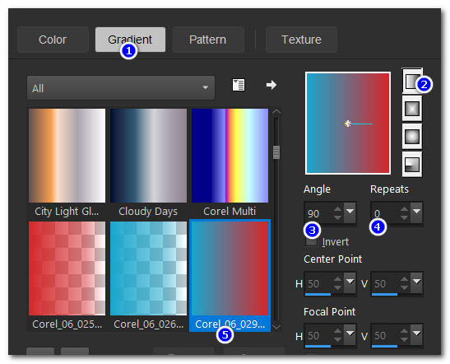Click the gradient list scrollbar thumb

click(276, 152)
